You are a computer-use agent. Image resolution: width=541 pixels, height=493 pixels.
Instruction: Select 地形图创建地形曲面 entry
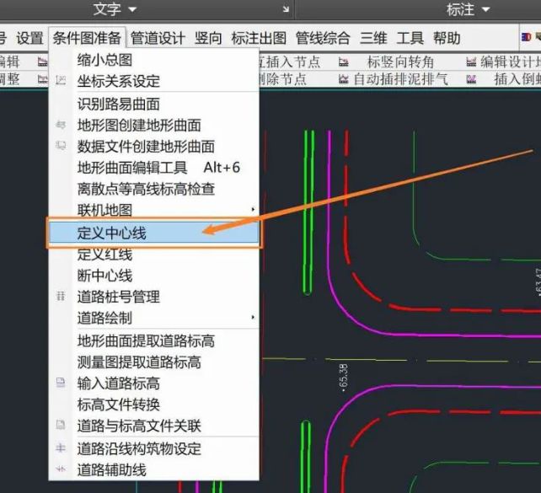coord(154,125)
